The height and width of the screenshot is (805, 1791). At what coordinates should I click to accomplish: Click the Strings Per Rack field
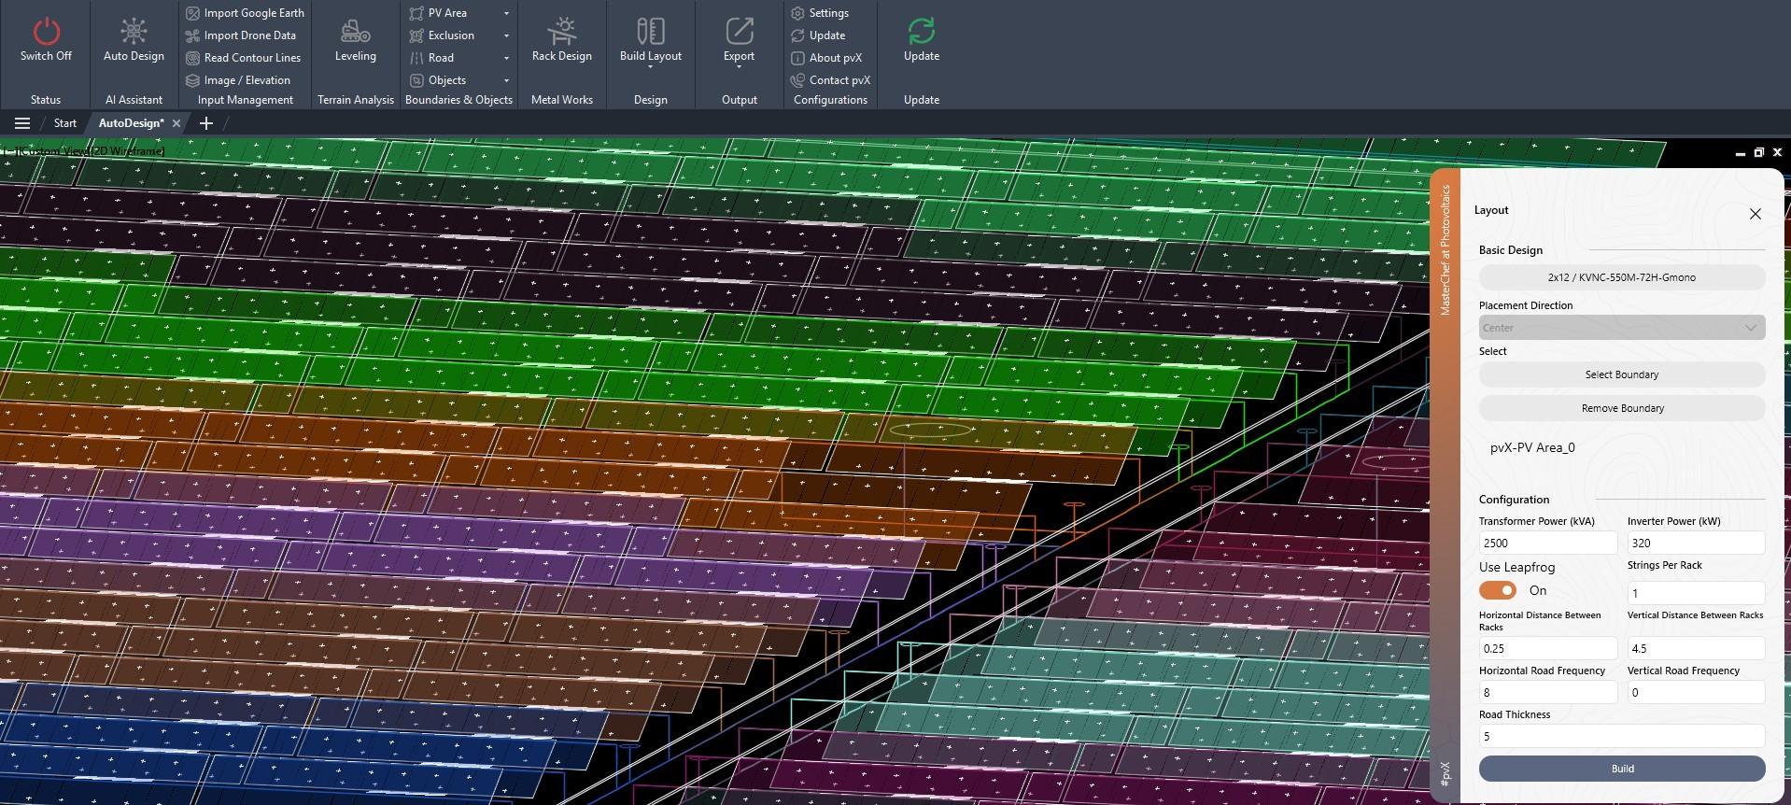1696,593
